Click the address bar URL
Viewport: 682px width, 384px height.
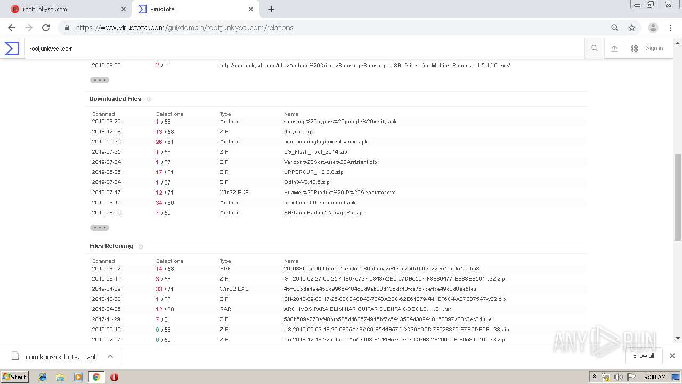click(x=184, y=28)
